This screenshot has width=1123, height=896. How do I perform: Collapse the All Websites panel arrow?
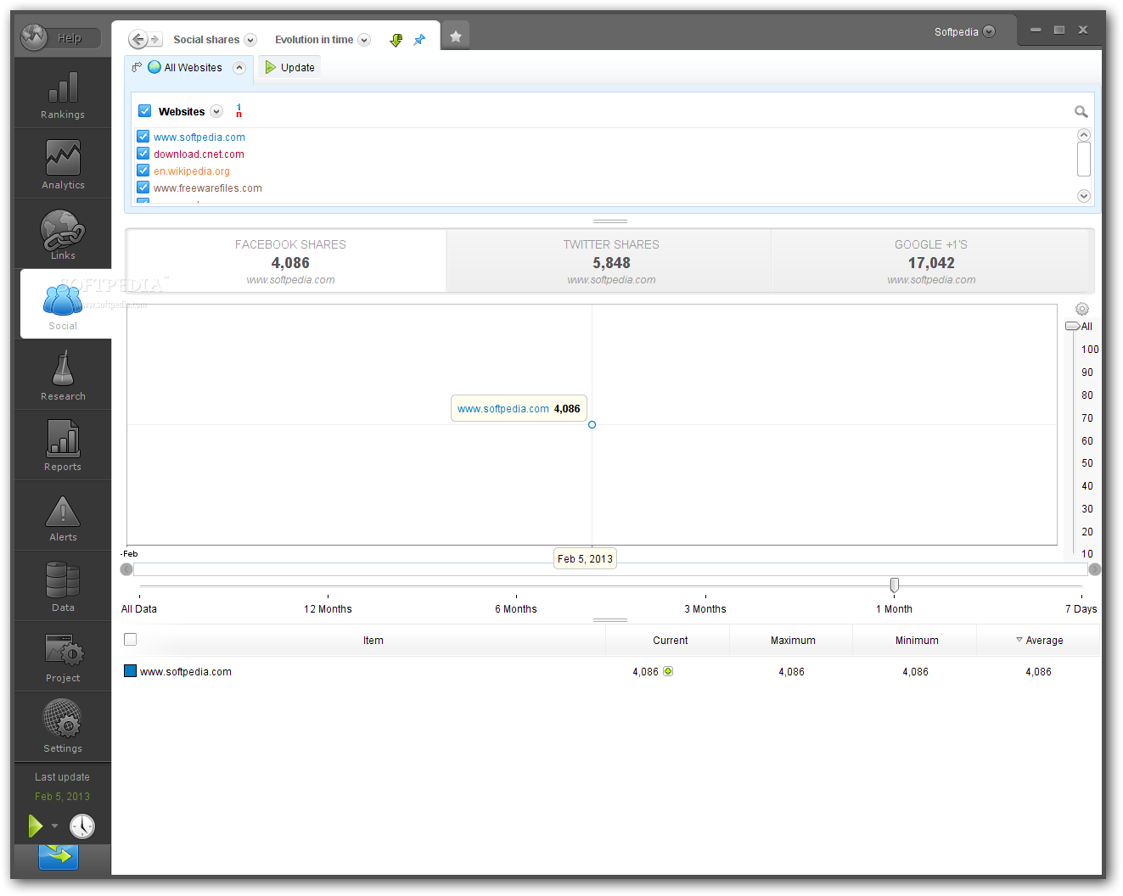coord(239,68)
